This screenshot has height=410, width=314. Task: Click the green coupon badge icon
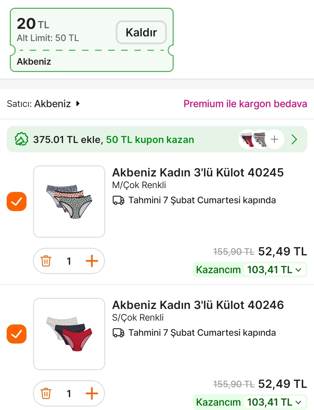[x=22, y=139]
